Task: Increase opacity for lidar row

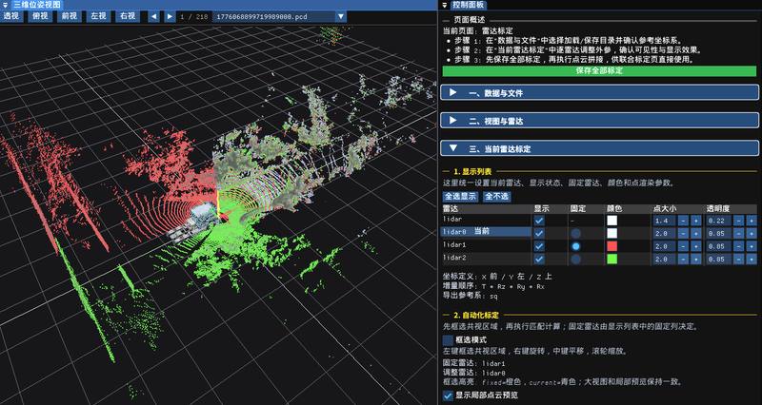Action: (752, 221)
